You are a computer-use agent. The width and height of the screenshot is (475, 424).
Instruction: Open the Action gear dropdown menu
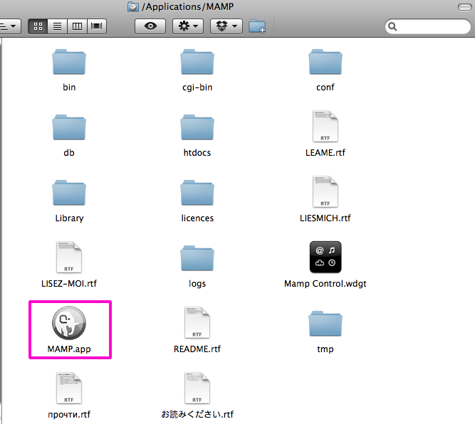pyautogui.click(x=188, y=26)
